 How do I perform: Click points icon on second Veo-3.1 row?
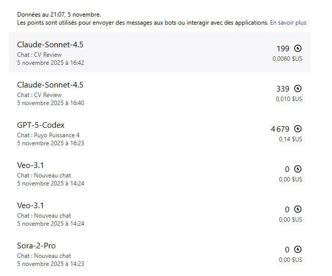pos(298,210)
